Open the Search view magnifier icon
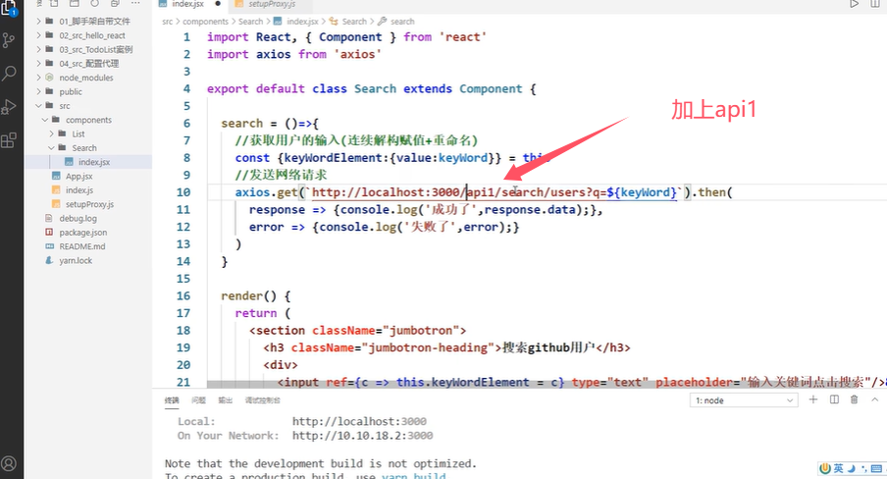Viewport: 887px width, 479px height. (x=9, y=73)
